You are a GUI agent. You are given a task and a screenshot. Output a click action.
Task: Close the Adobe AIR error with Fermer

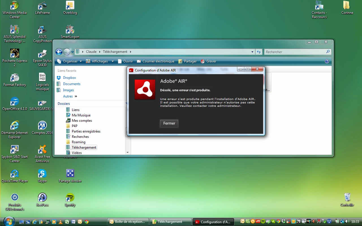click(169, 123)
